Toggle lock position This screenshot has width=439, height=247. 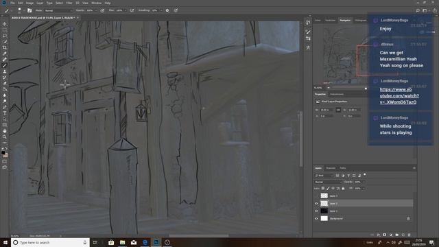[333, 188]
